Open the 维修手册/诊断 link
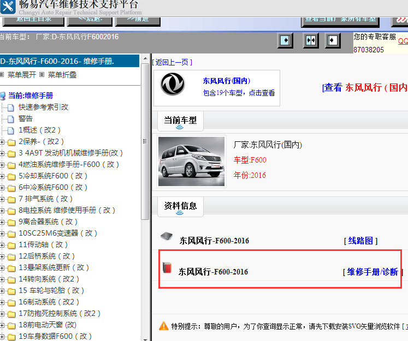This screenshot has width=408, height=341. coord(372,272)
